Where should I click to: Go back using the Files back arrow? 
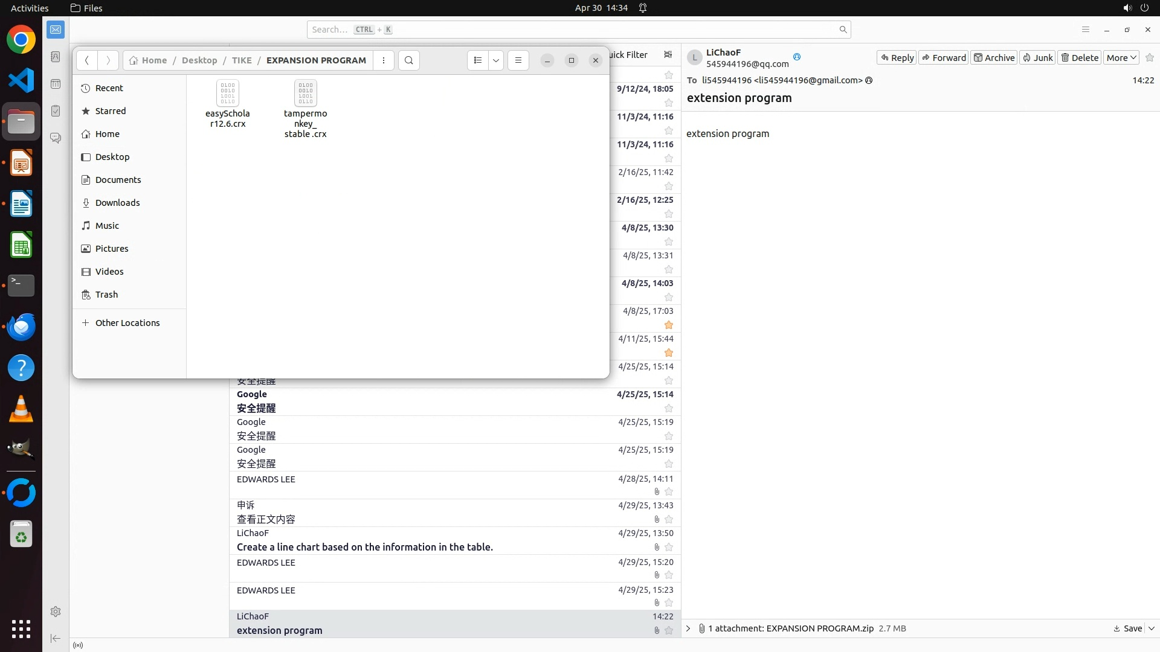pos(87,60)
